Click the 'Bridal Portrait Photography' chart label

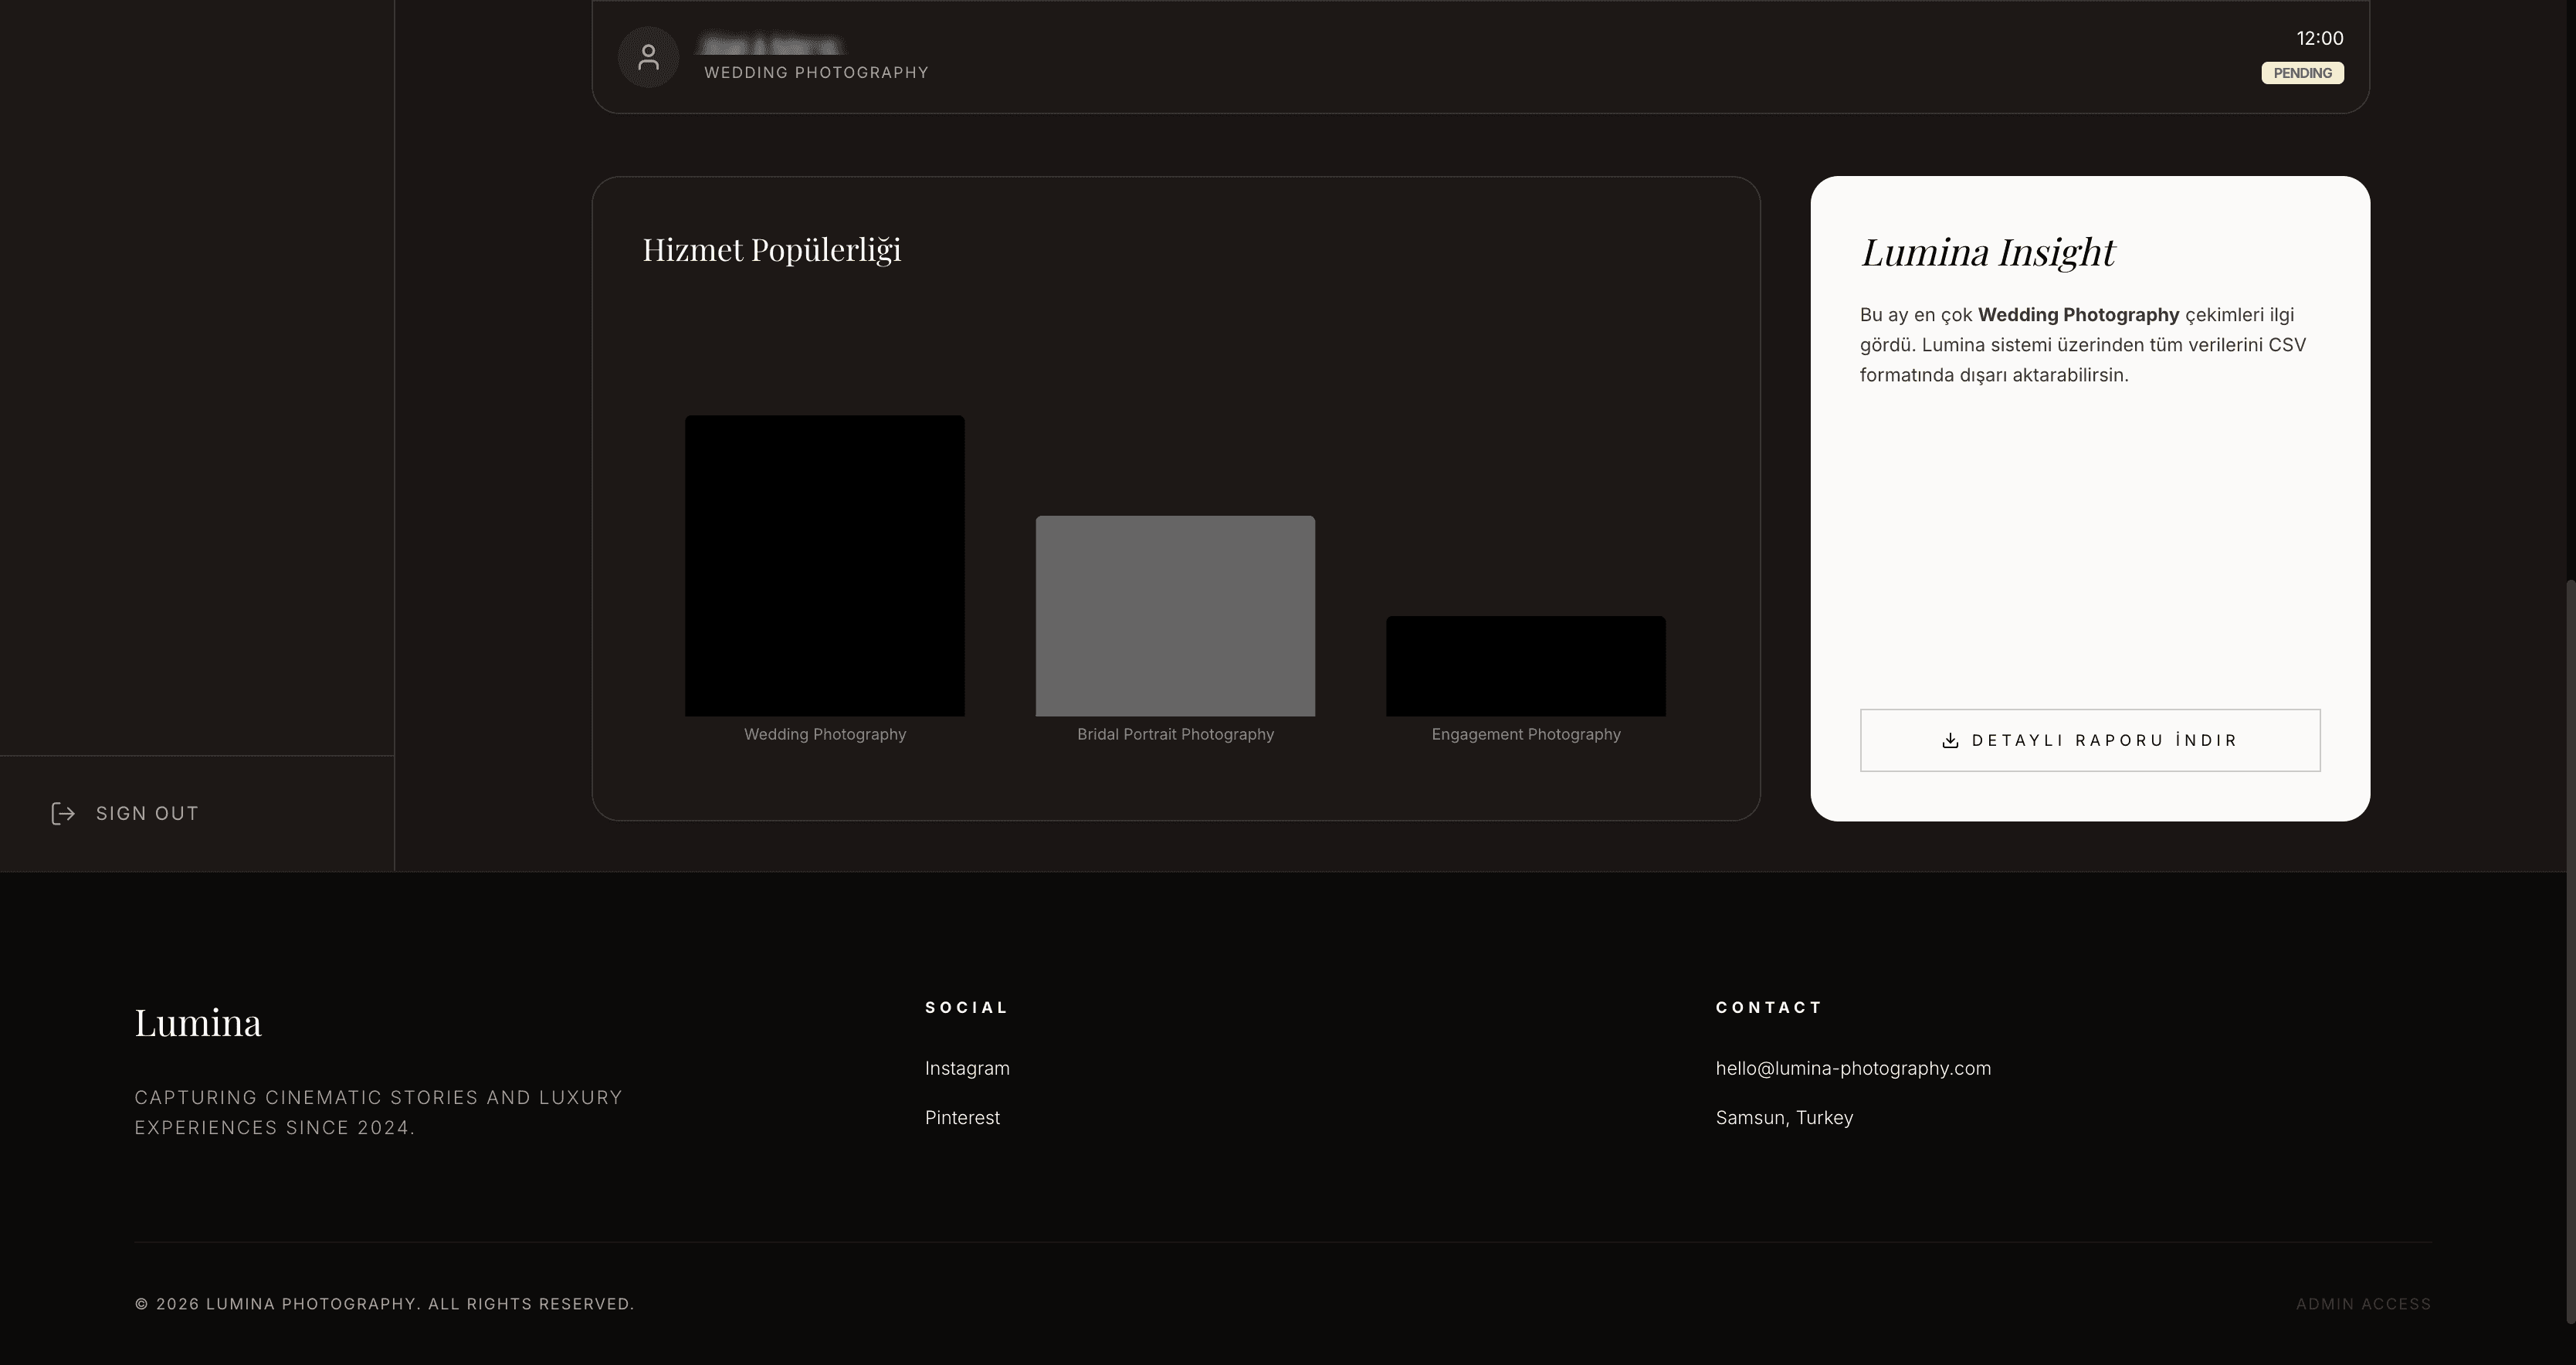1175,734
